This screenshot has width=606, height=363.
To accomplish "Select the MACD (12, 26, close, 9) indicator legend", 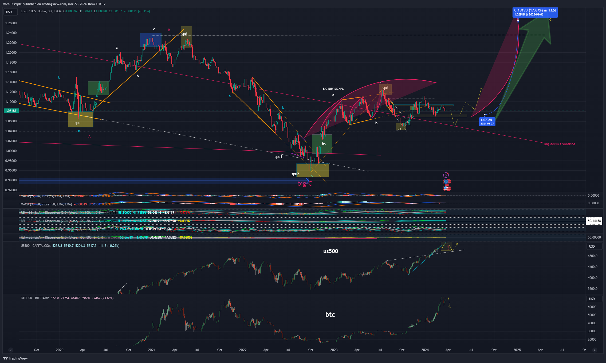I will click(x=45, y=196).
